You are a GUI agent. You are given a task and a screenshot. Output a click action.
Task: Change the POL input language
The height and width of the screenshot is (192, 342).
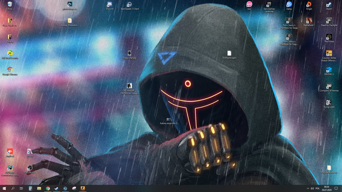(318, 188)
